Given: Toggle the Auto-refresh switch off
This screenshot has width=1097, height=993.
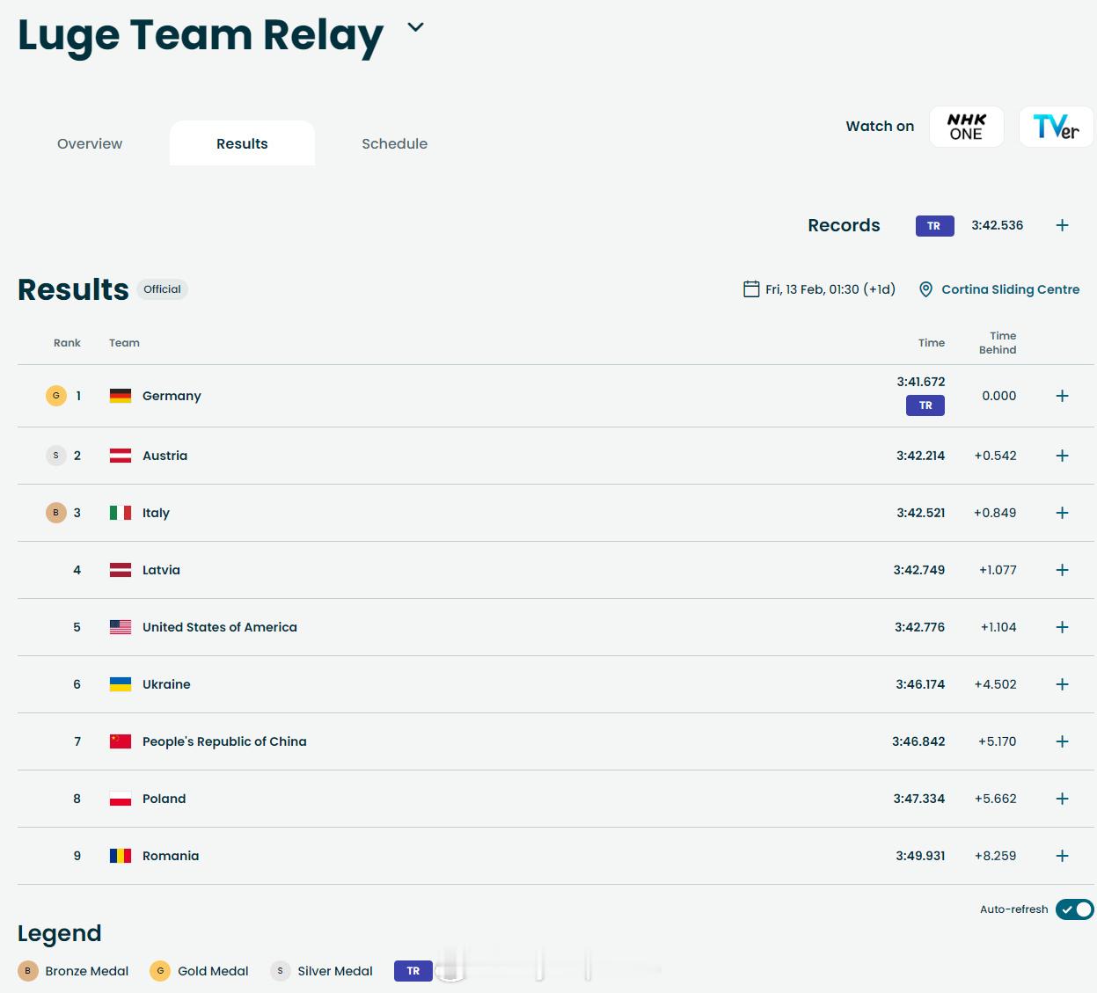Looking at the screenshot, I should pos(1074,909).
